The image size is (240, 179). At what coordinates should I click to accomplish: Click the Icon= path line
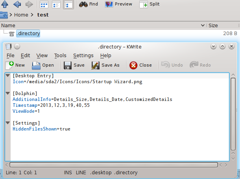click(78, 82)
